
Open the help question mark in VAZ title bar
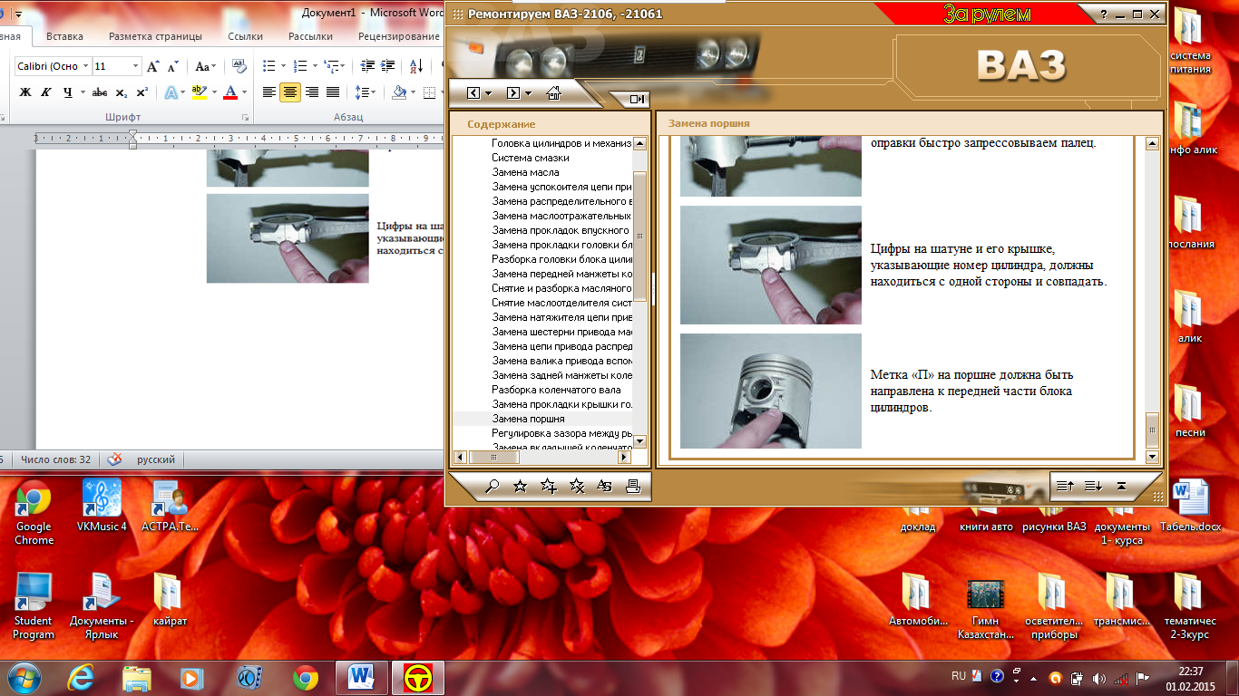pyautogui.click(x=1104, y=14)
